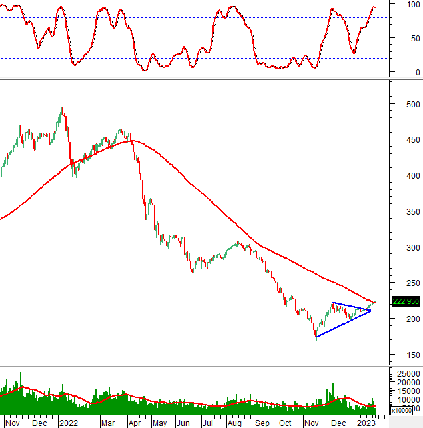This screenshot has width=423, height=428.
Task: Click the Apr month label on the time axis
Action: point(135,423)
